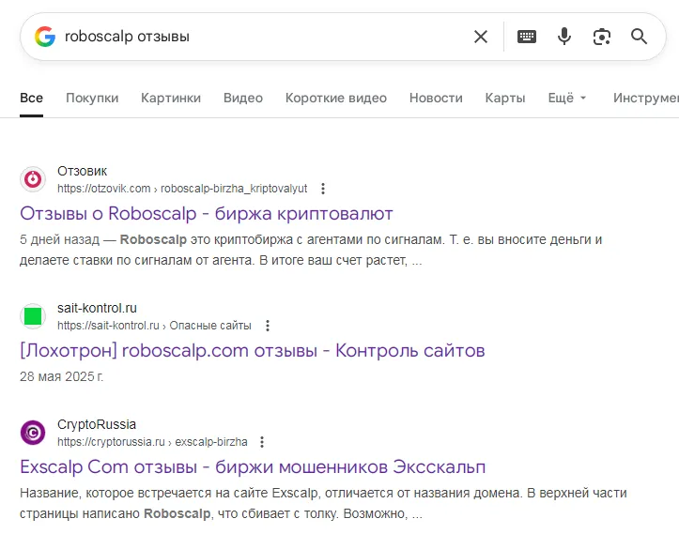Go to the Карты tab
The height and width of the screenshot is (534, 679).
point(505,98)
